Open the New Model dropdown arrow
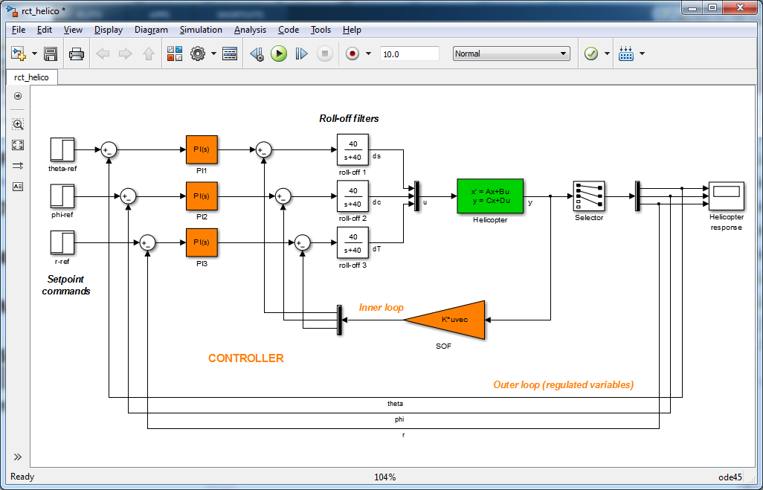Viewport: 763px width, 490px height. pos(34,54)
